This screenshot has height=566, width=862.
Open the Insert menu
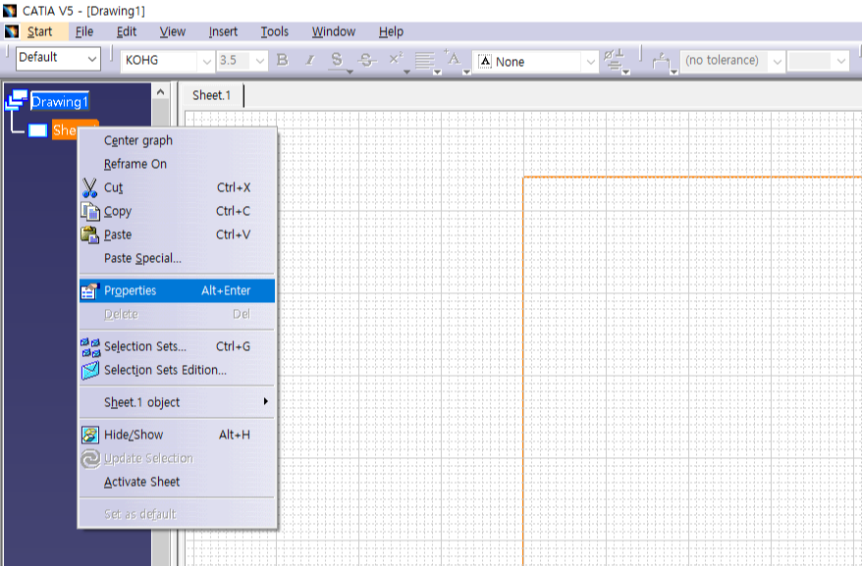pos(223,31)
